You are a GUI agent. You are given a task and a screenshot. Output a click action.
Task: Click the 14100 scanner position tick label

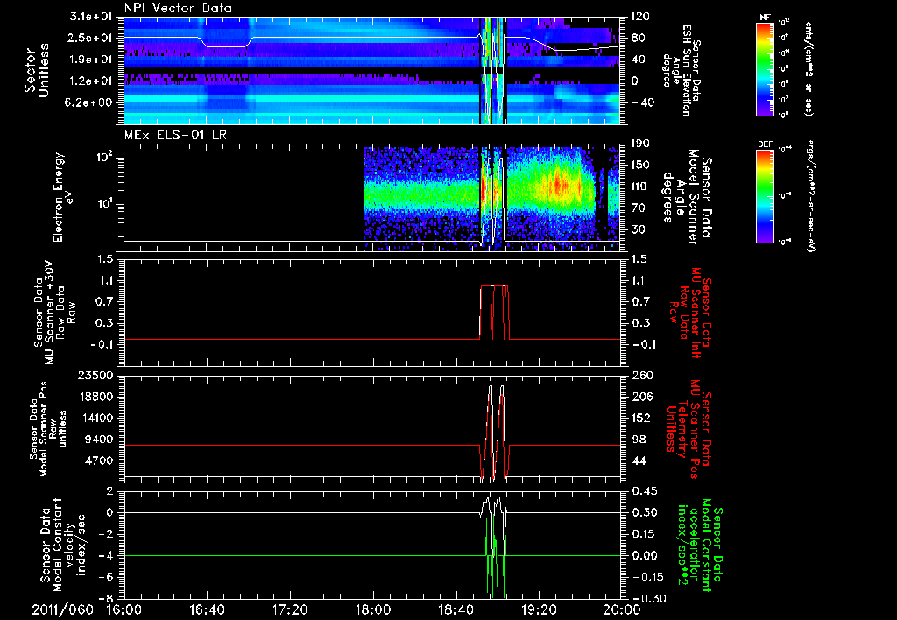(96, 418)
